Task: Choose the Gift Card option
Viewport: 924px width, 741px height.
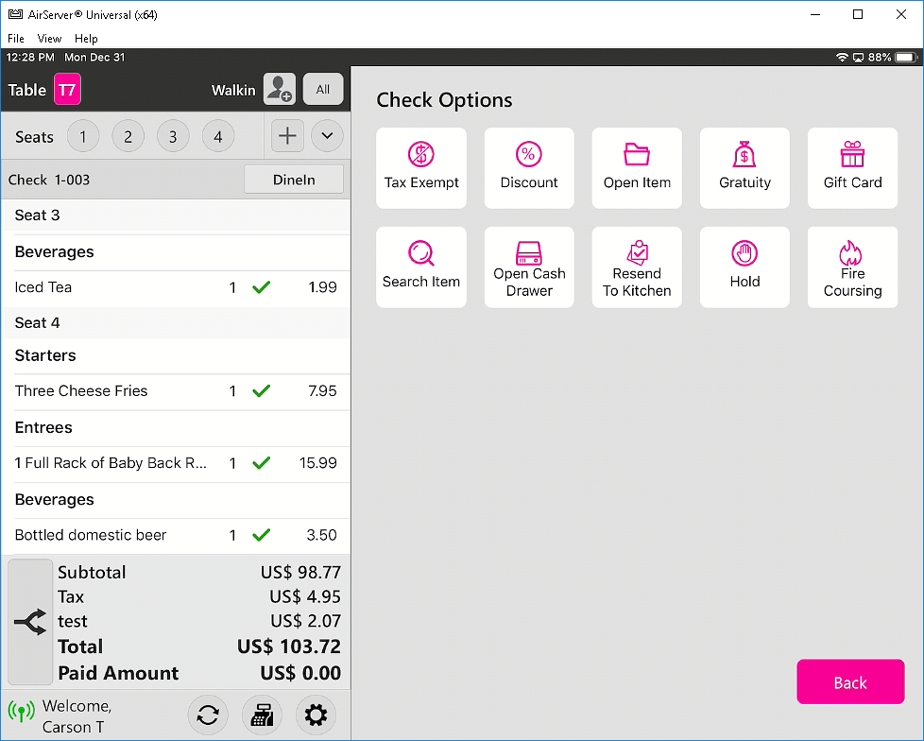Action: [x=852, y=167]
